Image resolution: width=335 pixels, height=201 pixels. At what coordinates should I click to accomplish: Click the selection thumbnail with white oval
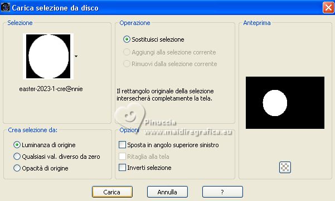48,57
